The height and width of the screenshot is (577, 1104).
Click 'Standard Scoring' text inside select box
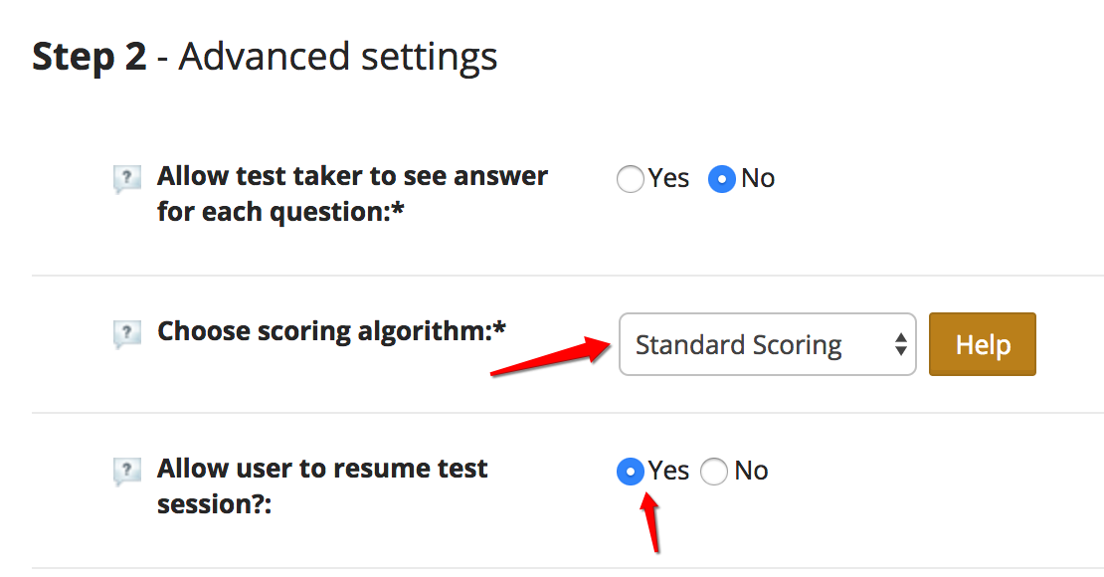click(x=739, y=345)
